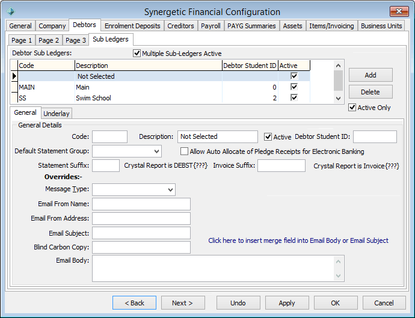Open the Enrolment Deposits tab
Image resolution: width=415 pixels, height=318 pixels.
click(132, 26)
